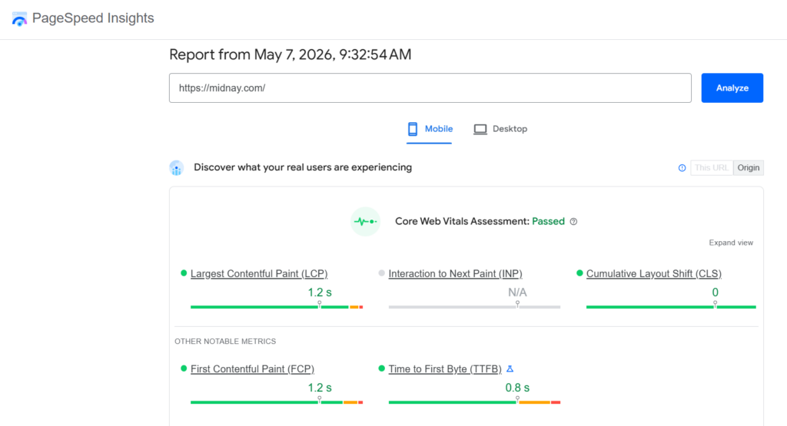The height and width of the screenshot is (426, 787).
Task: Click the FCP value 1.2 s
Action: (320, 388)
